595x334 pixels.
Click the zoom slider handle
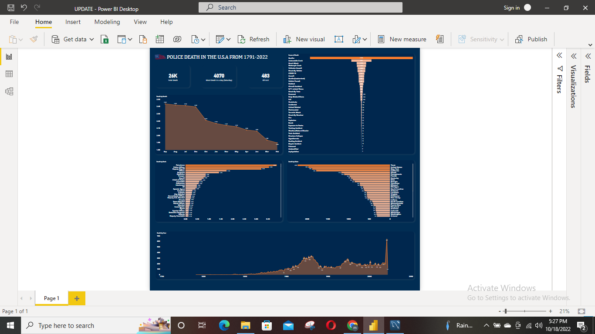(x=505, y=311)
